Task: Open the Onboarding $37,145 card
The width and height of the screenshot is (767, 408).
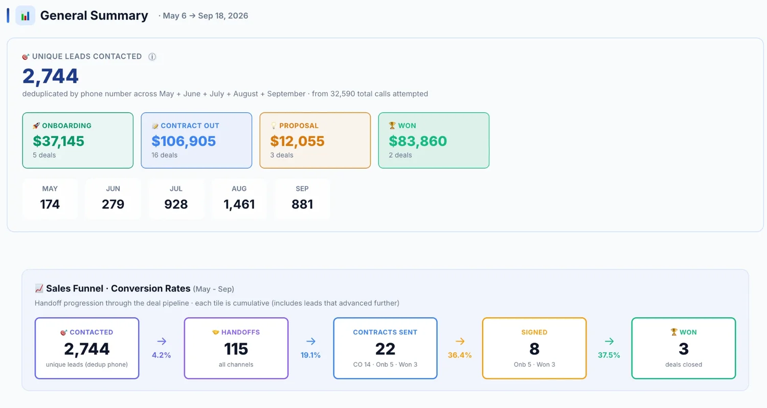Action: (x=78, y=140)
